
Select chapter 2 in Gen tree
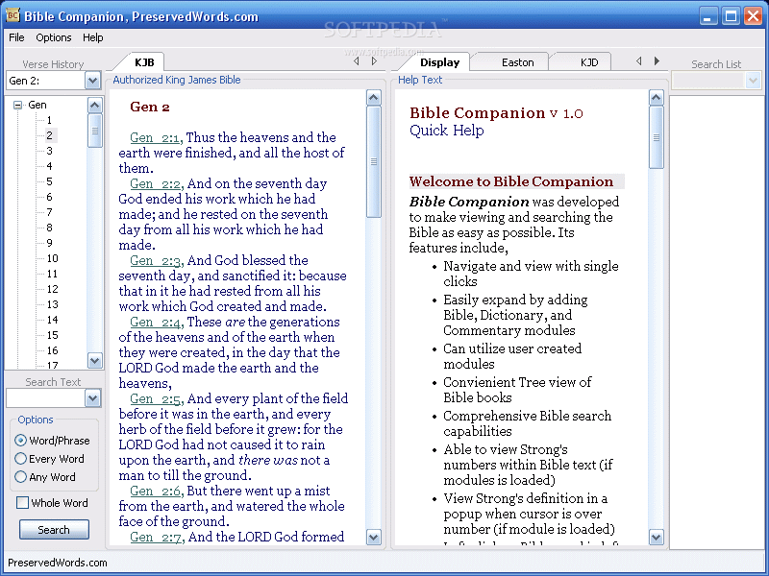(49, 135)
